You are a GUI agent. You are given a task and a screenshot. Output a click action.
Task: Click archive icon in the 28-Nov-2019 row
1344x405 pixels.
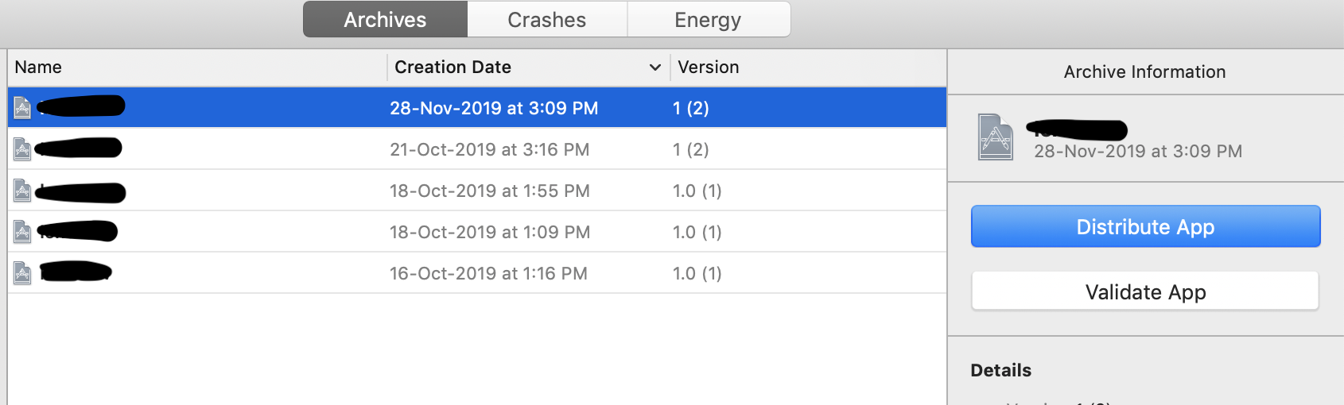(22, 107)
